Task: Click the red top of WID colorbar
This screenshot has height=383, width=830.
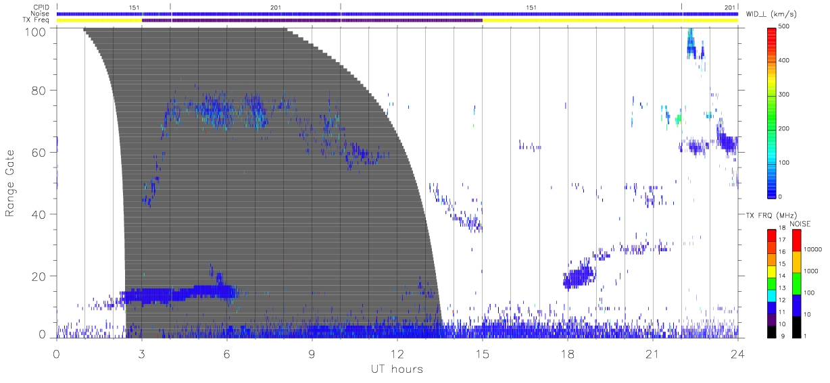Action: [772, 37]
